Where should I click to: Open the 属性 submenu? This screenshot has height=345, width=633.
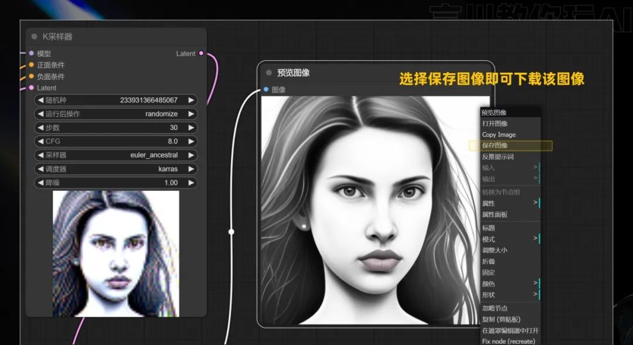pos(511,203)
